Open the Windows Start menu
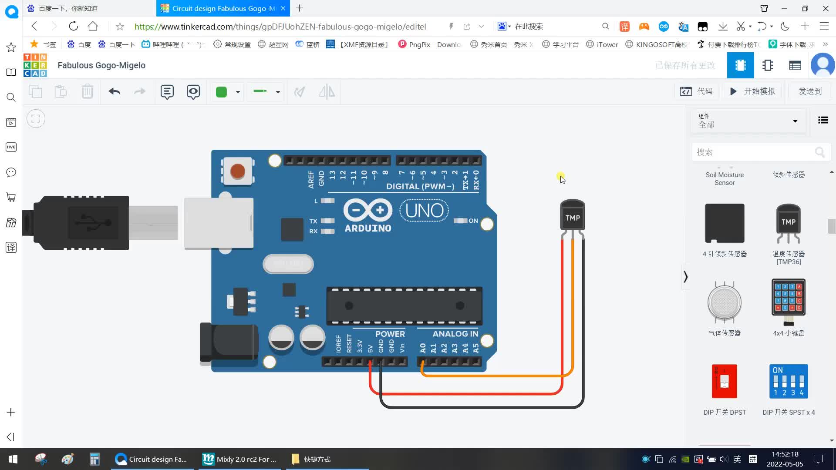The height and width of the screenshot is (470, 836). click(13, 459)
